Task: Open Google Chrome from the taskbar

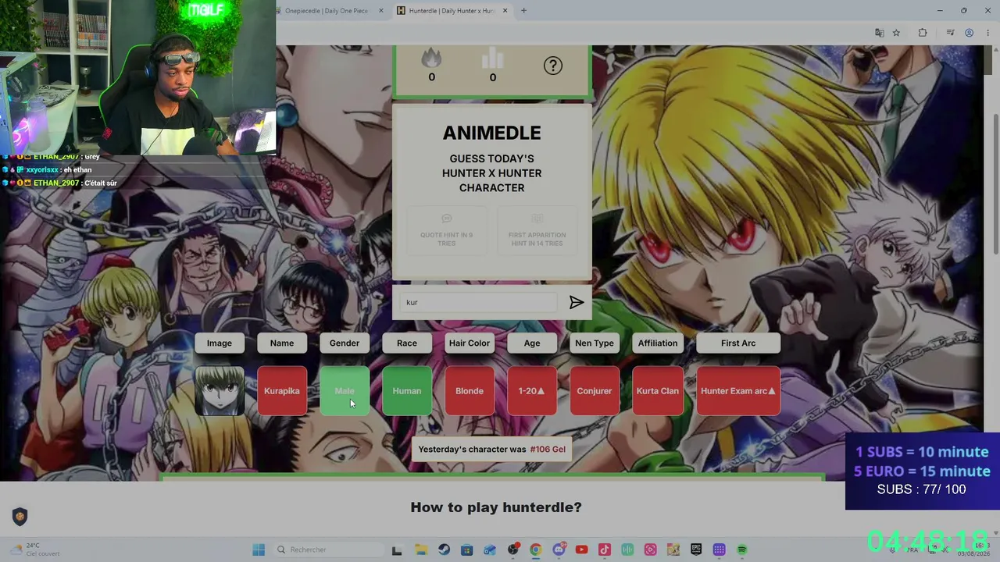Action: pos(535,550)
